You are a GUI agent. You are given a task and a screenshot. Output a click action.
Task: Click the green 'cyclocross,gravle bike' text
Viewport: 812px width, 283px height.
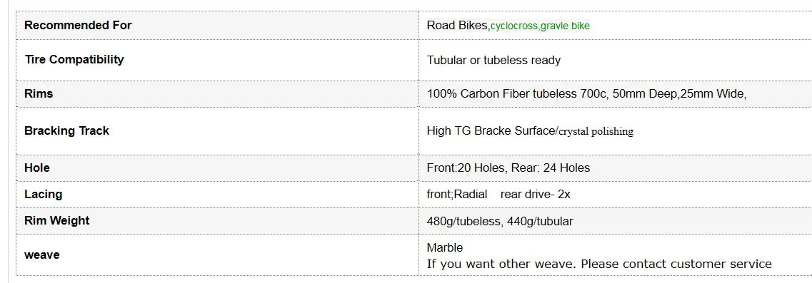click(x=540, y=26)
